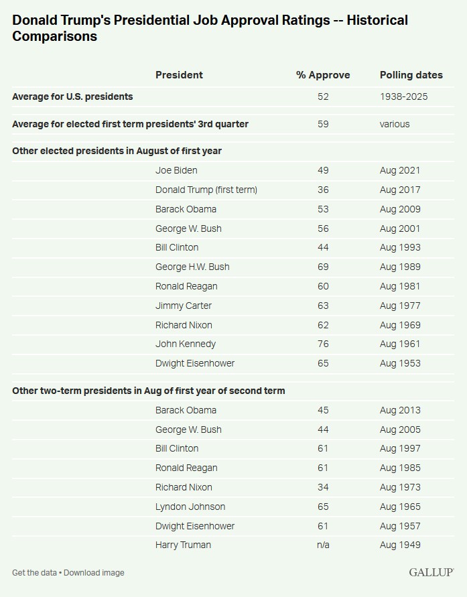This screenshot has width=467, height=597.
Task: Select George H.W. Bush in the table
Action: pyautogui.click(x=192, y=267)
